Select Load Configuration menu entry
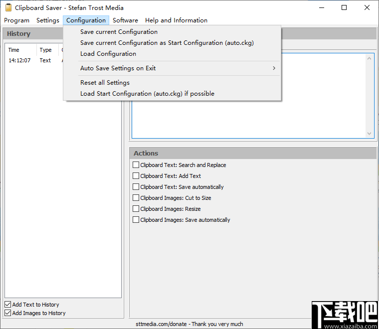 (172, 54)
